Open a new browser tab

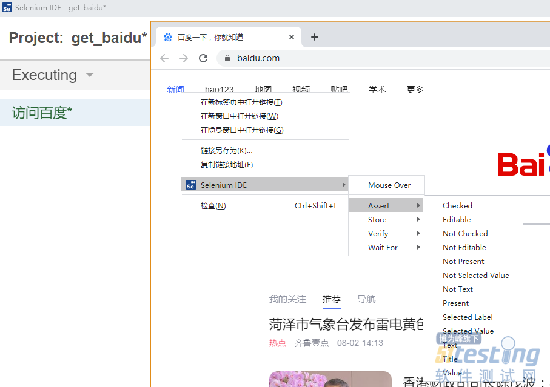(315, 37)
